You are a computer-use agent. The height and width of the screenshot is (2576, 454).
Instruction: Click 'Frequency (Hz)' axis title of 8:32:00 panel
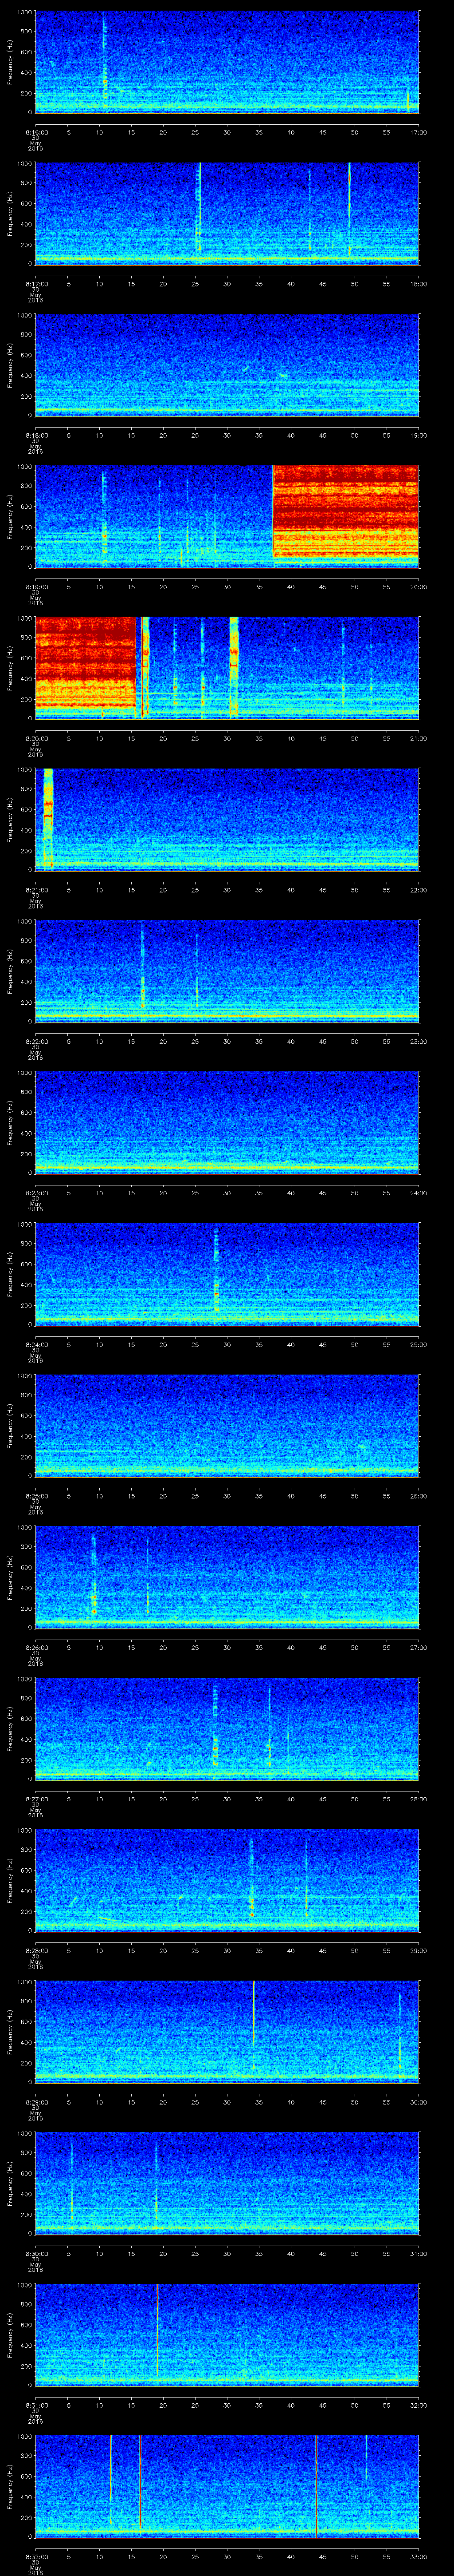pyautogui.click(x=10, y=2485)
